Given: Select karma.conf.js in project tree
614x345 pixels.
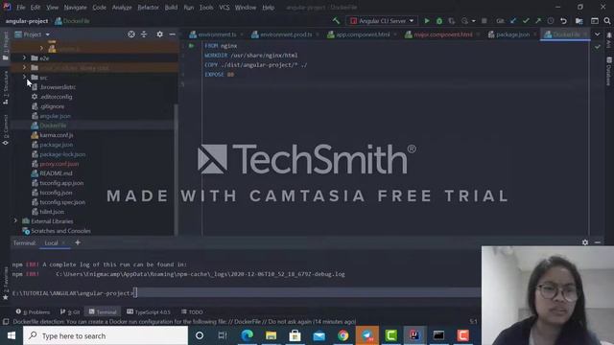Looking at the screenshot, I should click(x=57, y=135).
